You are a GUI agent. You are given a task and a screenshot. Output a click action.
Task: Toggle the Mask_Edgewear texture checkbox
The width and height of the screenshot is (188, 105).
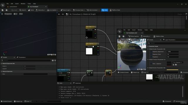point(151,64)
